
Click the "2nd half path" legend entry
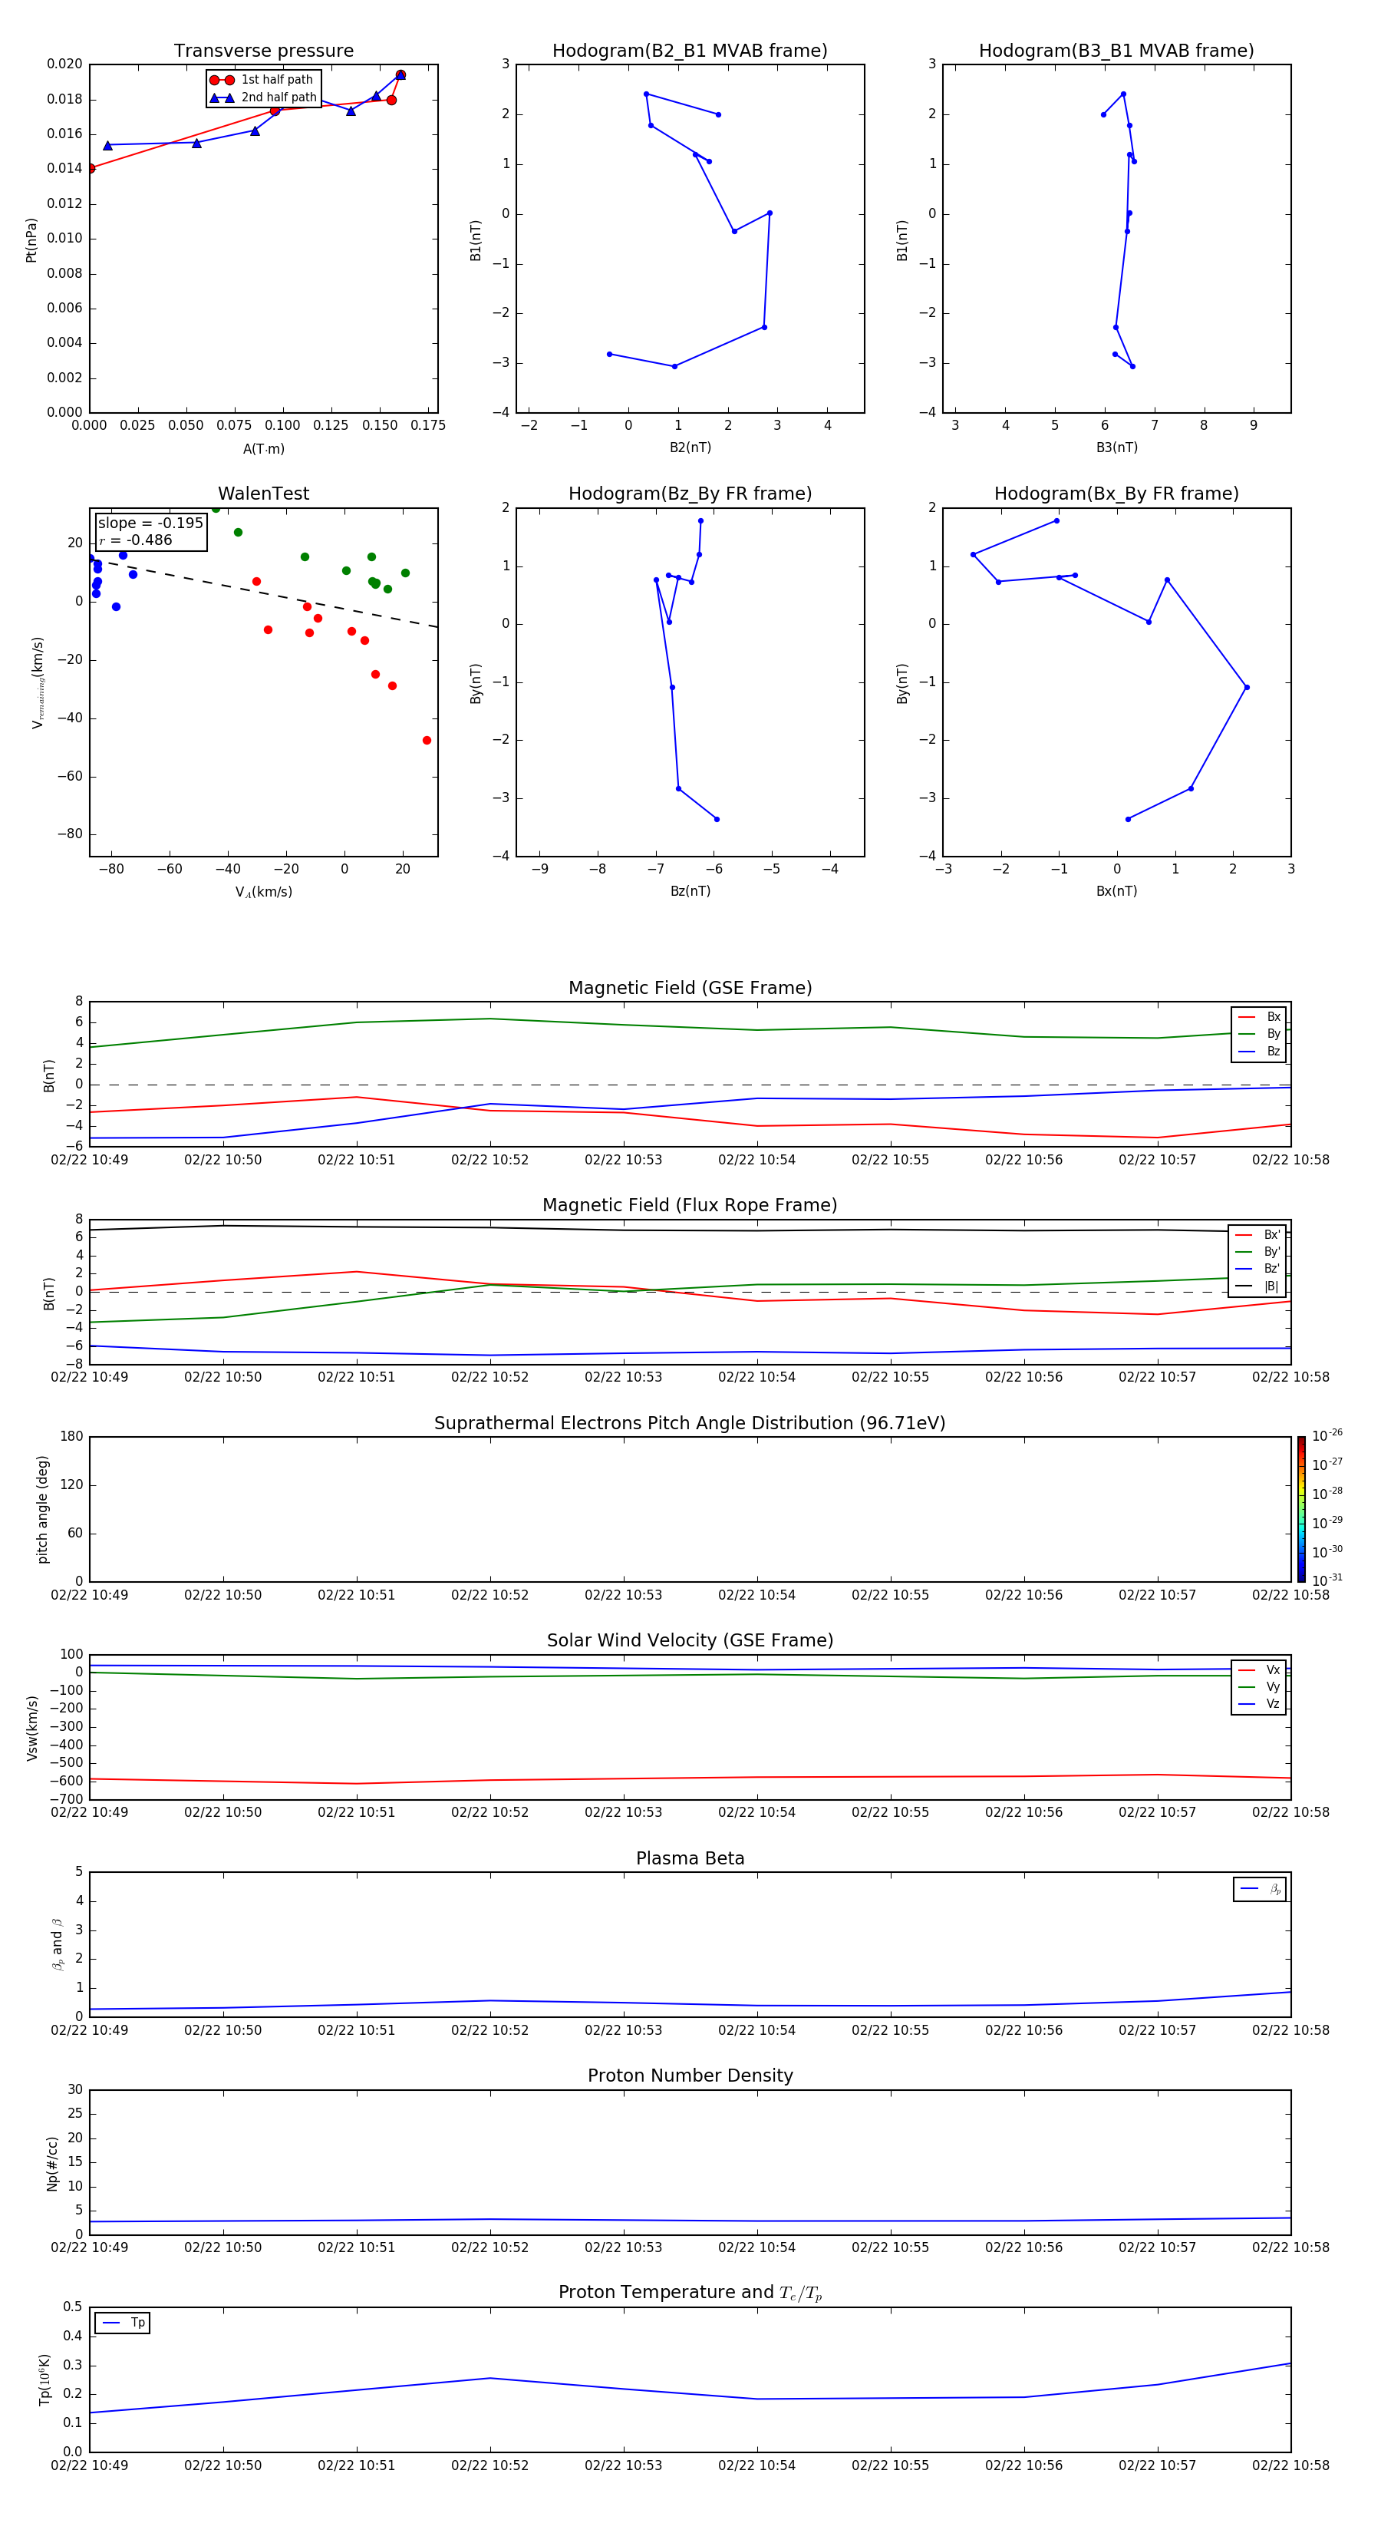coord(262,97)
